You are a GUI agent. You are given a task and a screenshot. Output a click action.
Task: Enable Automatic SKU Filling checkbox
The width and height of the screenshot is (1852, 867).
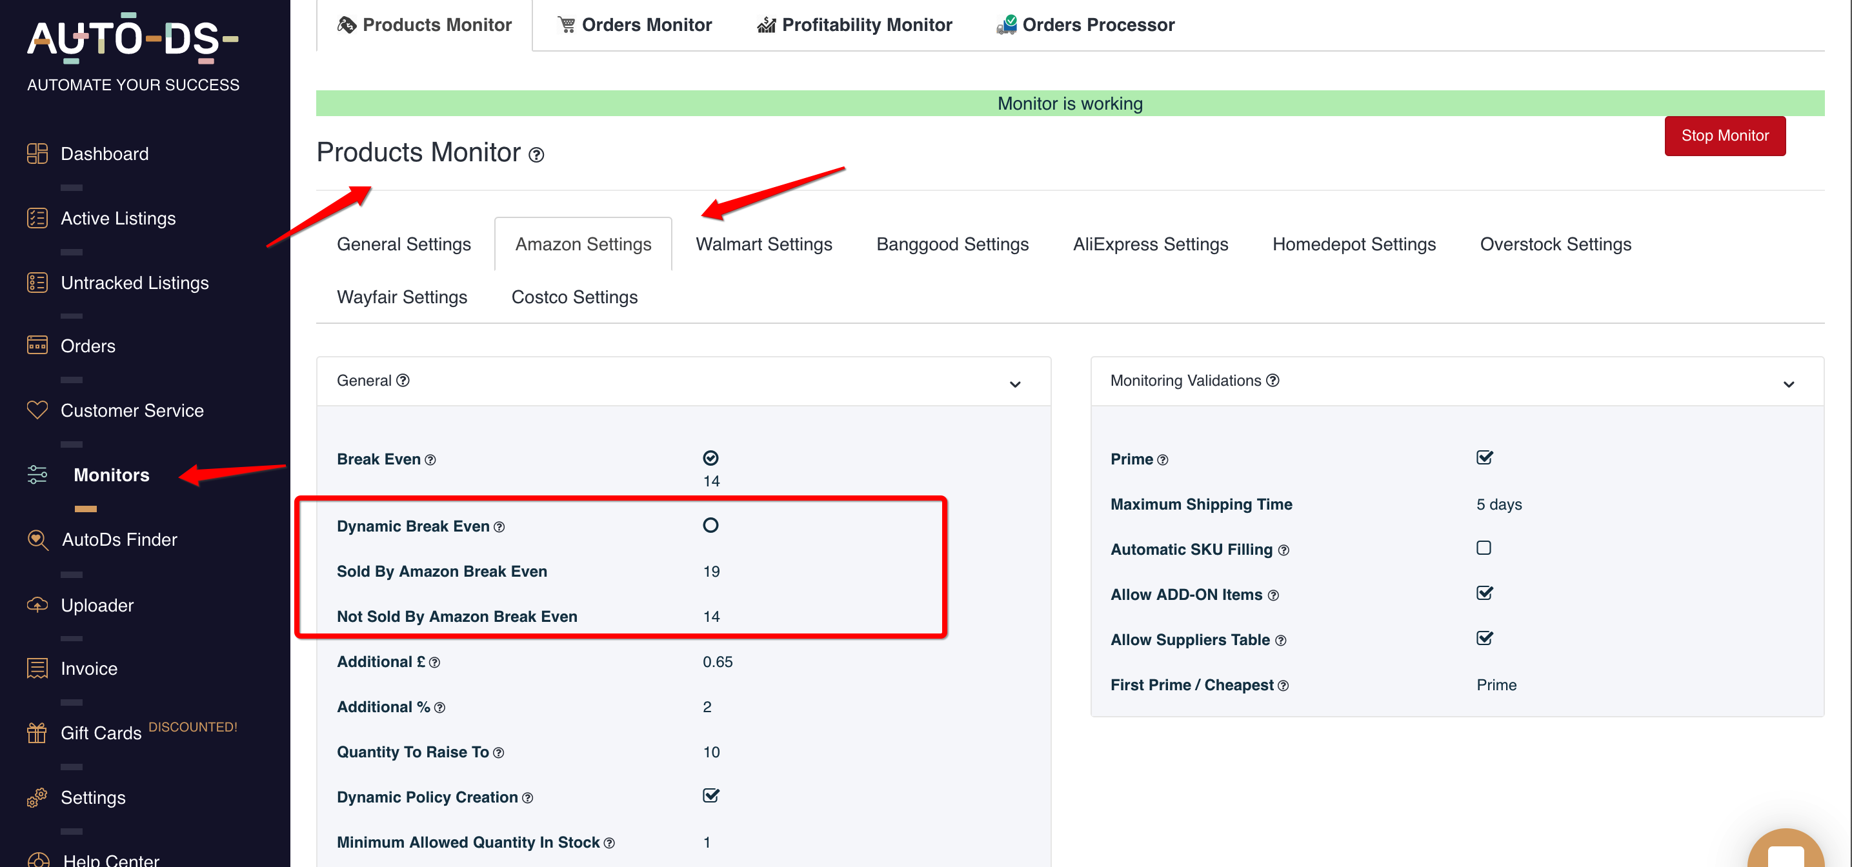click(1483, 548)
